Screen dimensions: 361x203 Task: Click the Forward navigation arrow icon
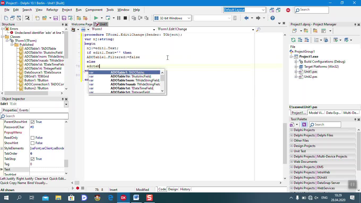click(258, 18)
